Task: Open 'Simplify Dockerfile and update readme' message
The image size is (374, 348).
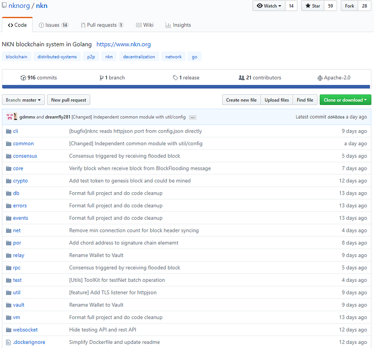Action: pos(115,342)
